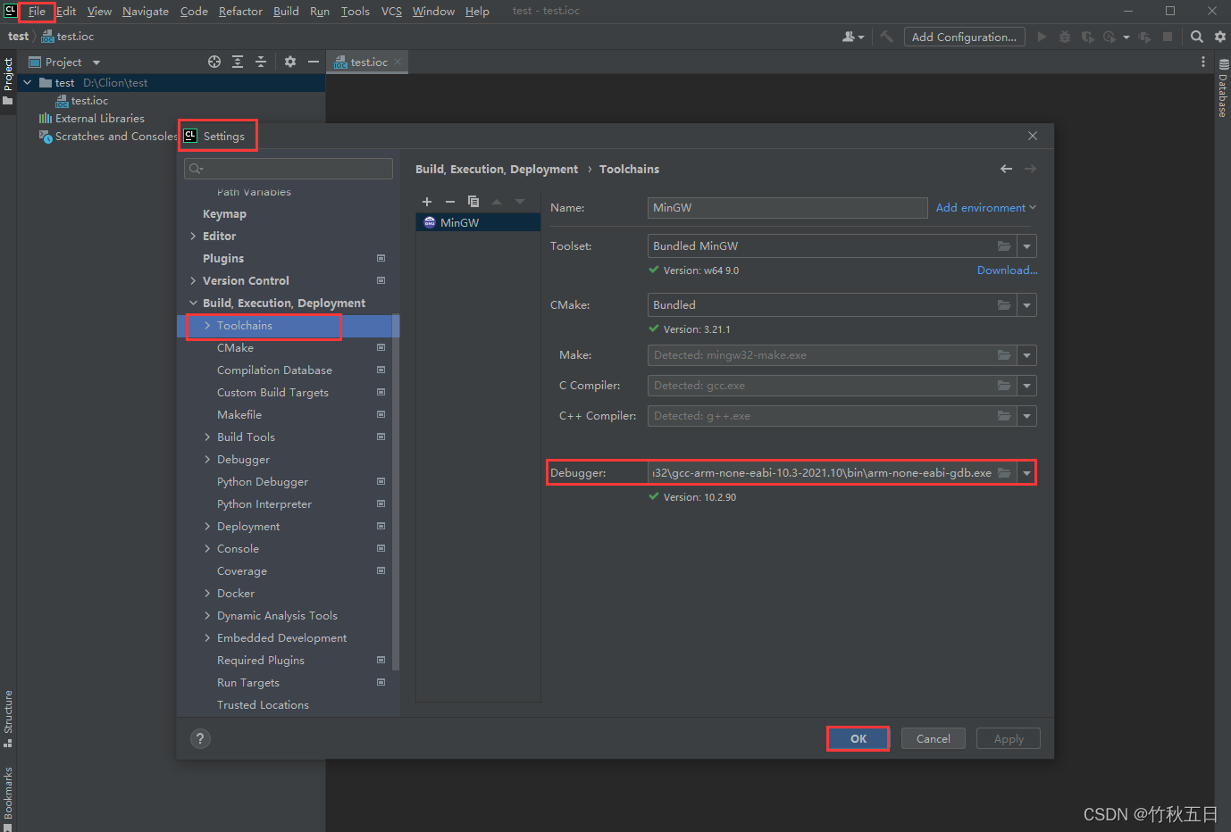Open the Tools menu

[355, 12]
